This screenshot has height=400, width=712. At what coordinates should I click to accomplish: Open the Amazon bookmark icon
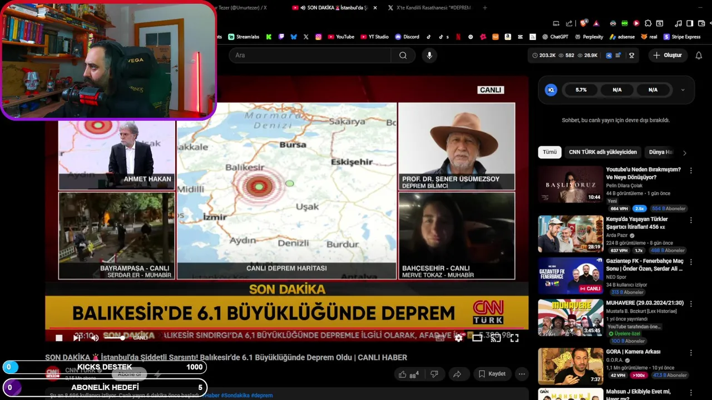pyautogui.click(x=507, y=37)
